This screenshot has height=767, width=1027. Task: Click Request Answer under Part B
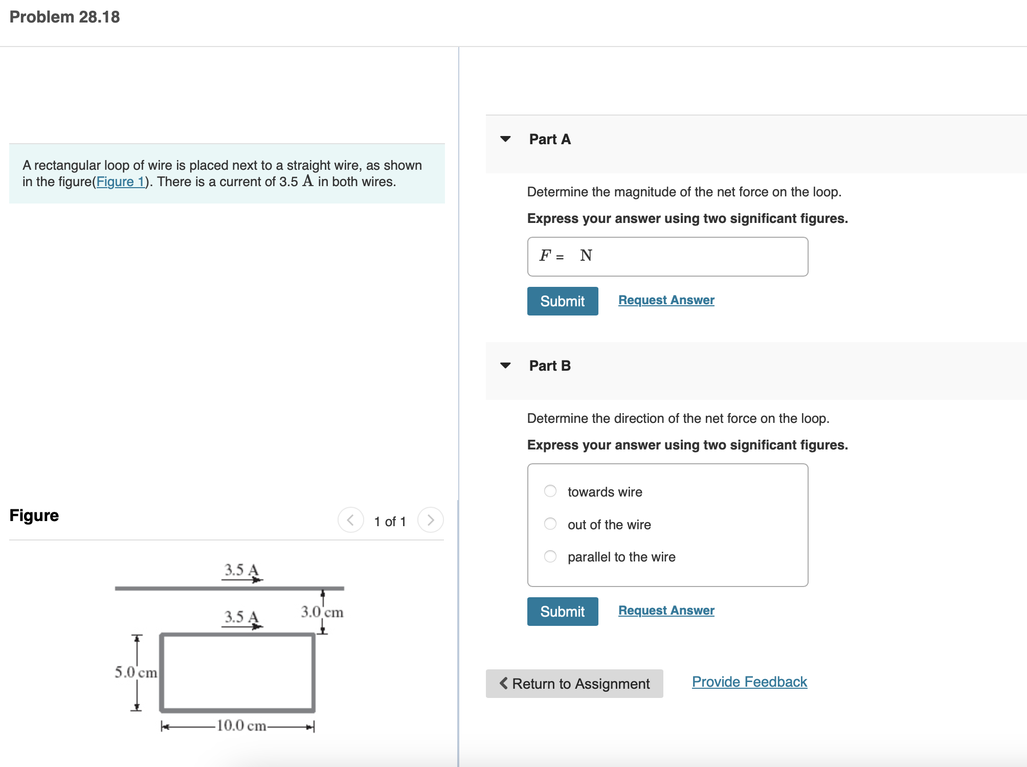665,610
